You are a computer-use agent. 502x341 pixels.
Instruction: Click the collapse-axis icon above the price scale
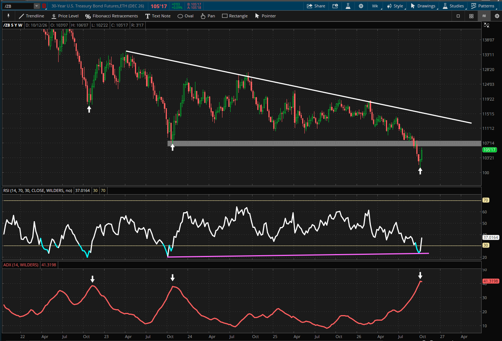pyautogui.click(x=486, y=25)
